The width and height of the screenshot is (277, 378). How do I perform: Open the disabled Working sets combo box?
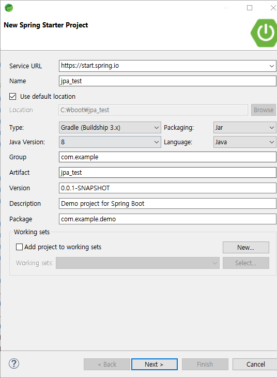click(x=138, y=263)
